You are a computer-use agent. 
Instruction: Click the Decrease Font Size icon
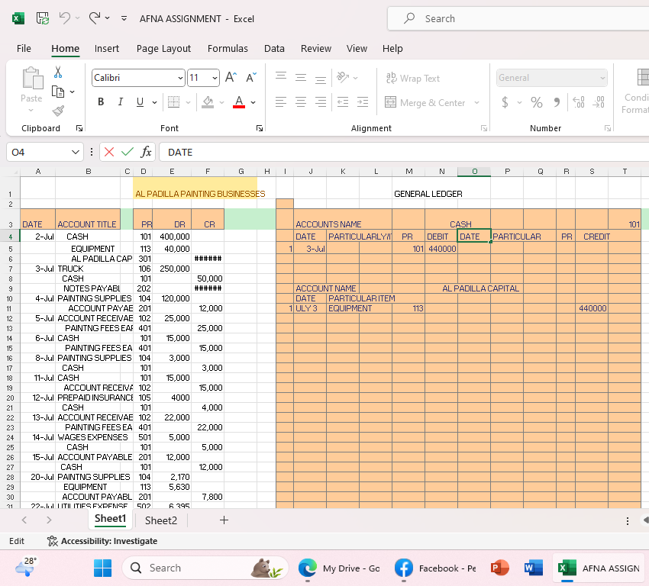251,77
